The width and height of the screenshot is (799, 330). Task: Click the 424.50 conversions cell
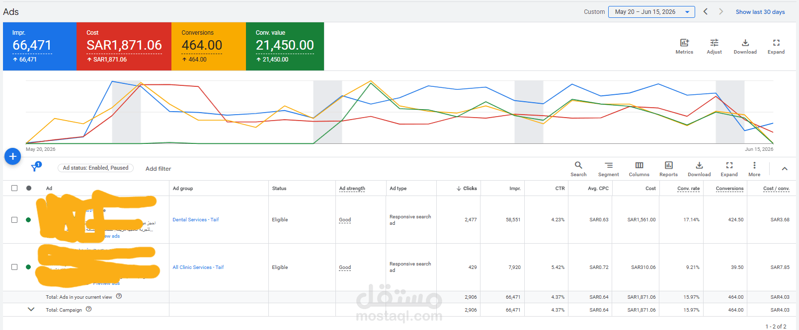[736, 220]
